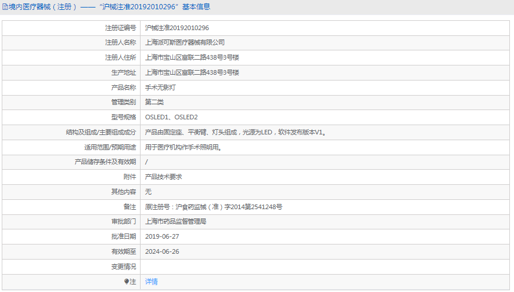This screenshot has width=514, height=292.
Task: Click the 结构及组成/主要组成成分 label
Action: point(101,133)
